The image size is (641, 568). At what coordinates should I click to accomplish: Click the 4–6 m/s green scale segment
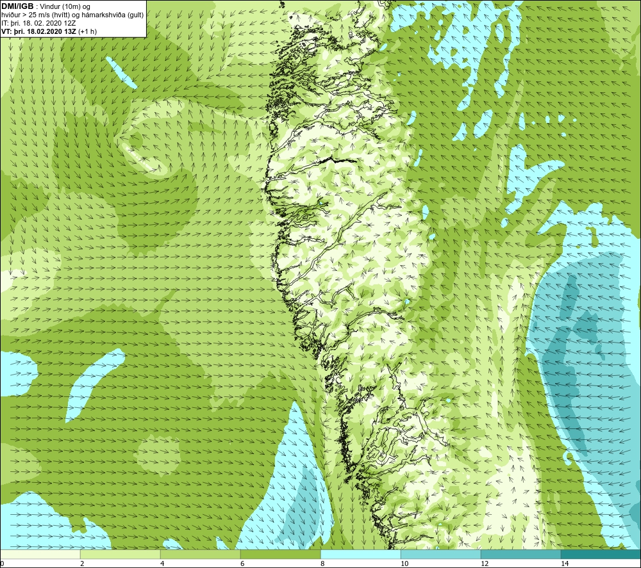click(x=200, y=554)
